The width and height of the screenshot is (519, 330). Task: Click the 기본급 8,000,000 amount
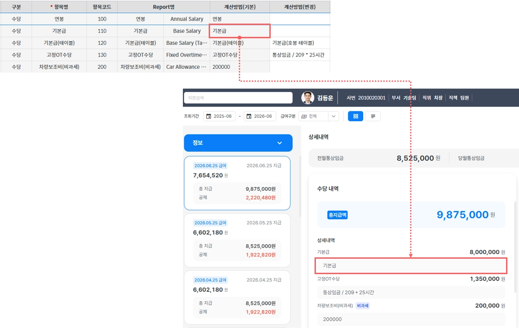click(x=485, y=252)
